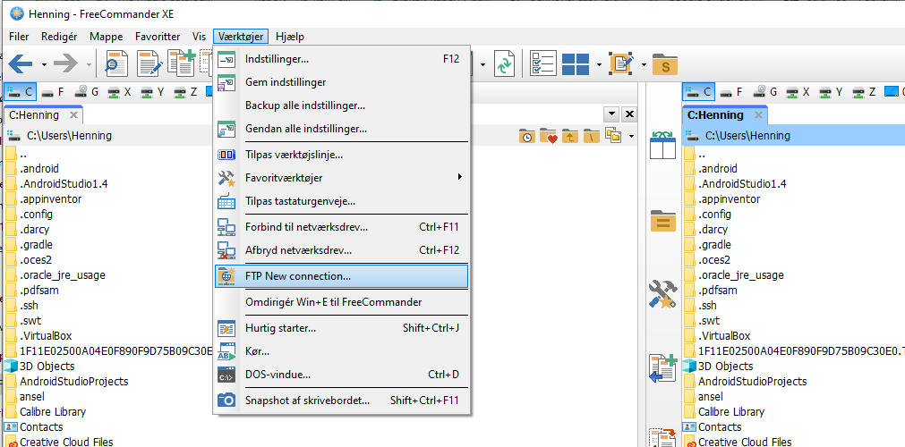The image size is (905, 447).
Task: Select drive G in left drive bar
Action: (87, 92)
